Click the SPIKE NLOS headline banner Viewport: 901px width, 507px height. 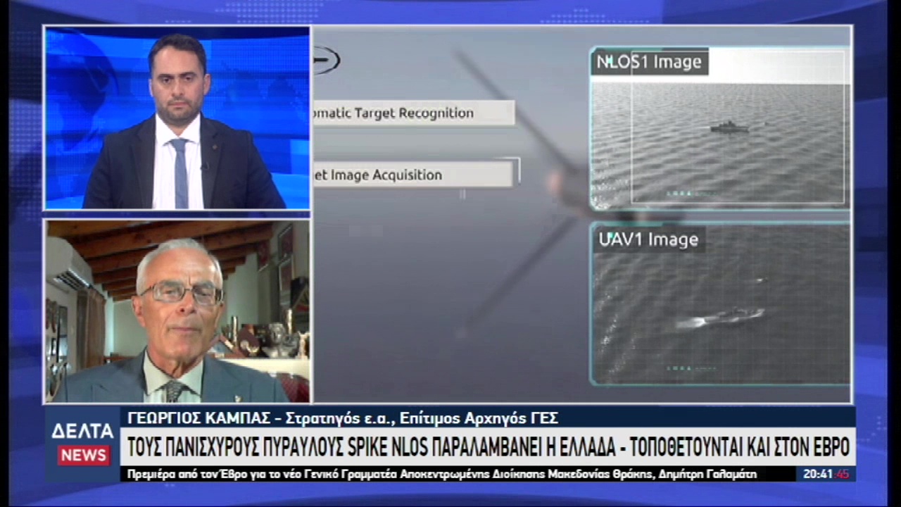[488, 446]
